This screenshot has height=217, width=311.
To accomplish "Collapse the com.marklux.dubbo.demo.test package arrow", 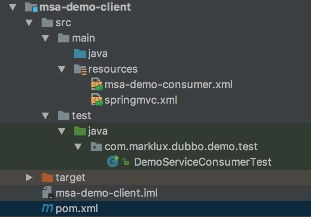I will [78, 146].
